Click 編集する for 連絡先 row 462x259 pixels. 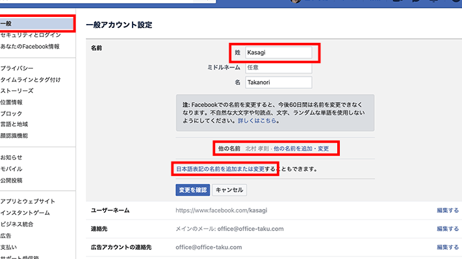pyautogui.click(x=448, y=228)
